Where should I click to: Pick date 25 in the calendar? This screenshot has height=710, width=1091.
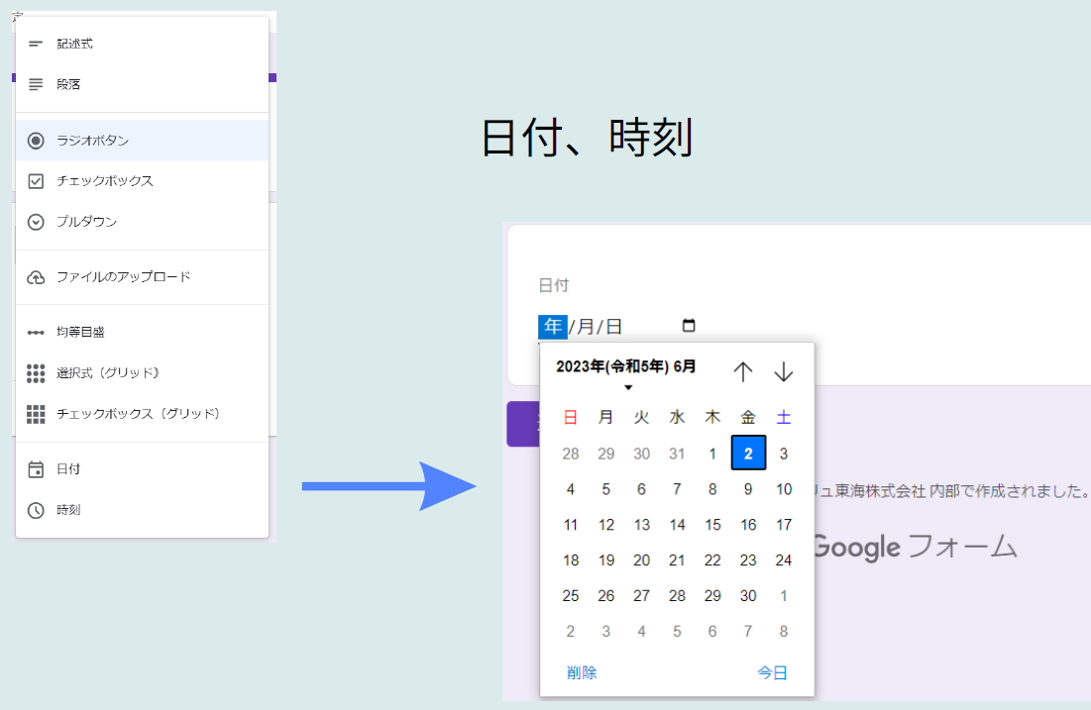pos(571,595)
